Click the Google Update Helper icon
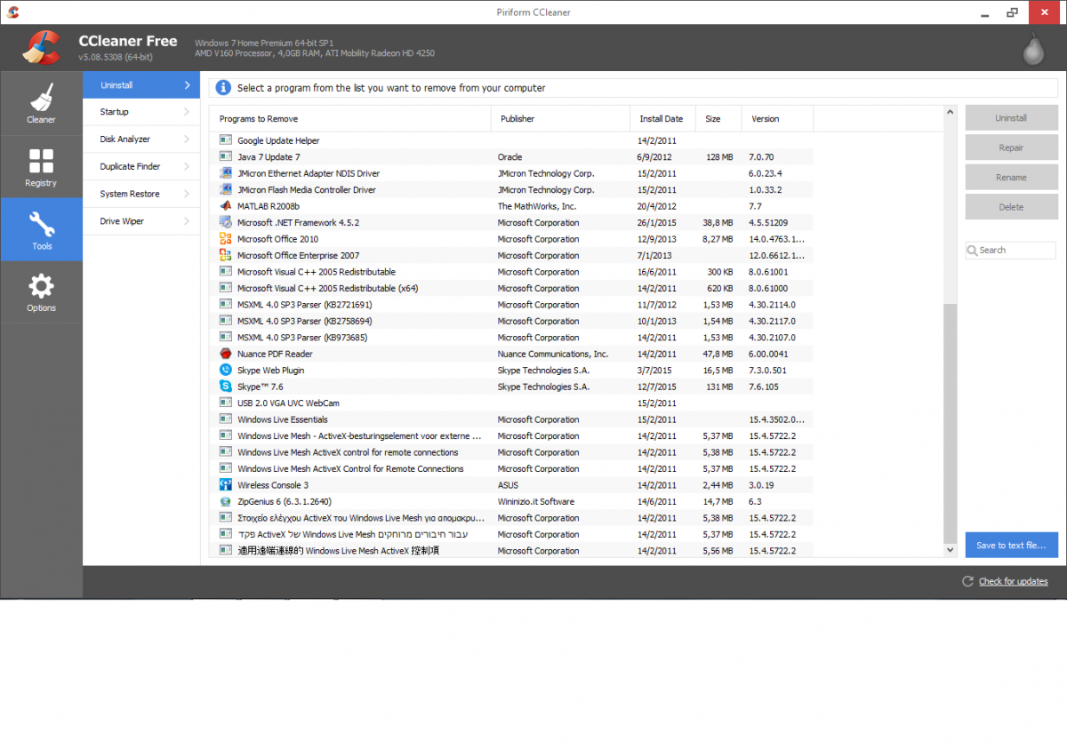The height and width of the screenshot is (750, 1067). tap(226, 140)
